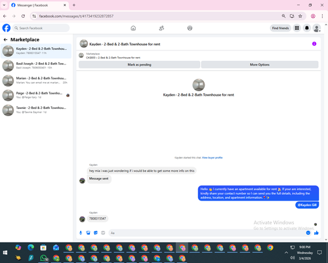Open the Windows notification center icon
This screenshot has height=263, width=328.
coord(319,253)
